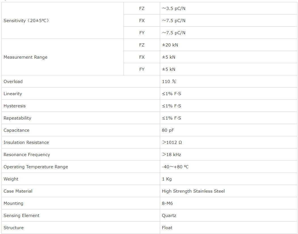Select FY sensitivity value ~7.5 pC/N

pos(173,33)
